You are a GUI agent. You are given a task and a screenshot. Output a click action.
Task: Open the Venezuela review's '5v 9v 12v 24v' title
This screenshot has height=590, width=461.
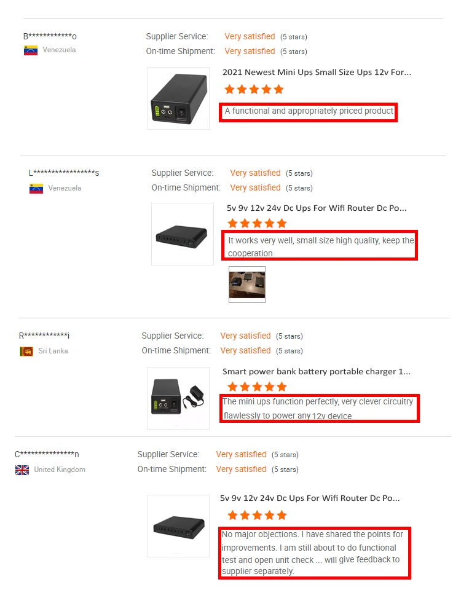click(x=317, y=208)
